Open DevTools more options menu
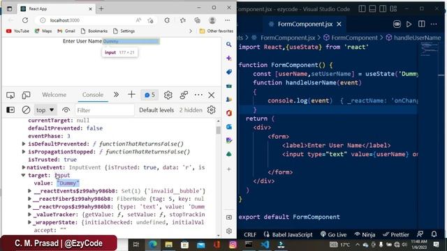The height and width of the screenshot is (251, 447). (198, 95)
